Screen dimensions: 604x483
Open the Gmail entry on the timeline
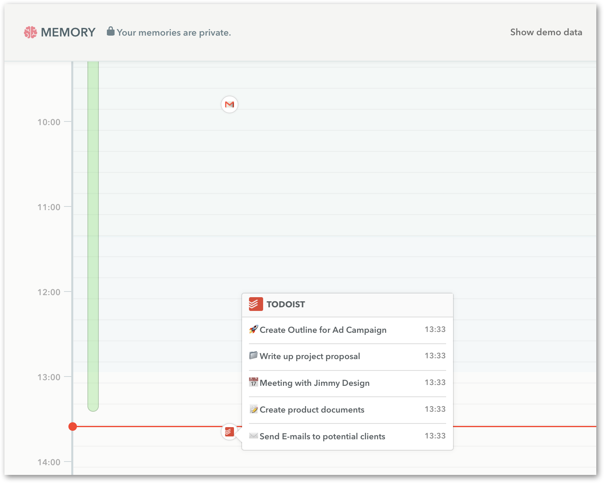[229, 104]
